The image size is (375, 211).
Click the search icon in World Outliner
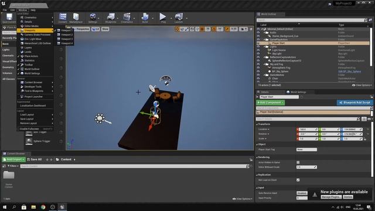(x=366, y=21)
